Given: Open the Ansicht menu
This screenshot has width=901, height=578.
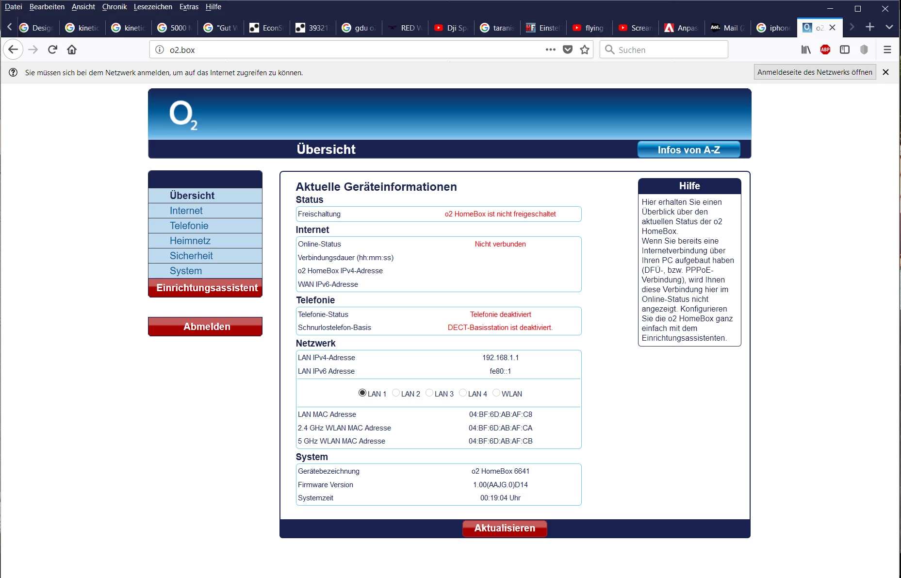Looking at the screenshot, I should pos(83,7).
